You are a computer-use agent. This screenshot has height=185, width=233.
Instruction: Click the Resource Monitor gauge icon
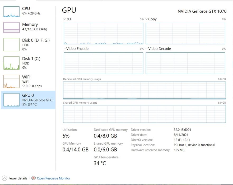pos(34,178)
